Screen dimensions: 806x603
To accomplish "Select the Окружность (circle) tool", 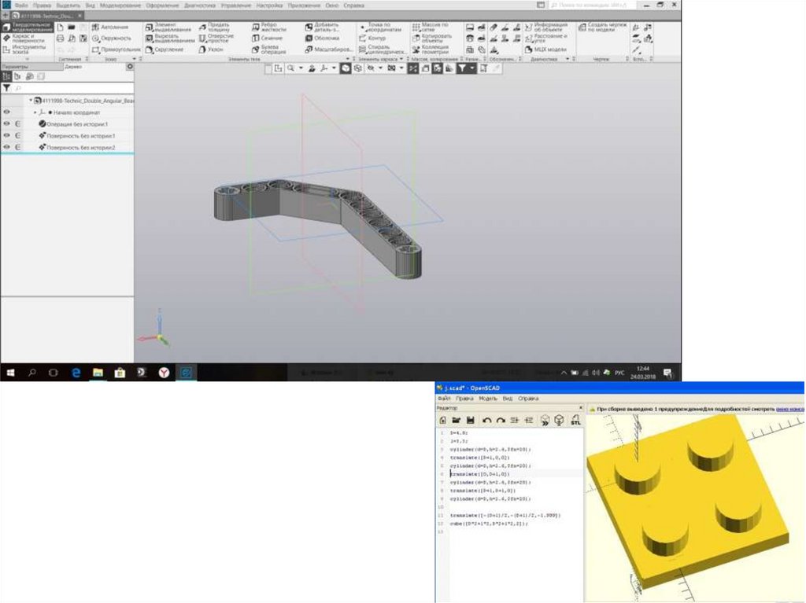I will [111, 38].
